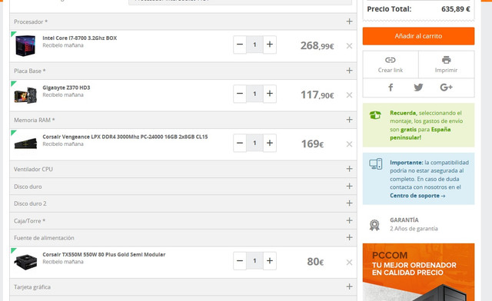
Task: Open Gigabyte Z370 HD3 product title
Action: click(66, 88)
